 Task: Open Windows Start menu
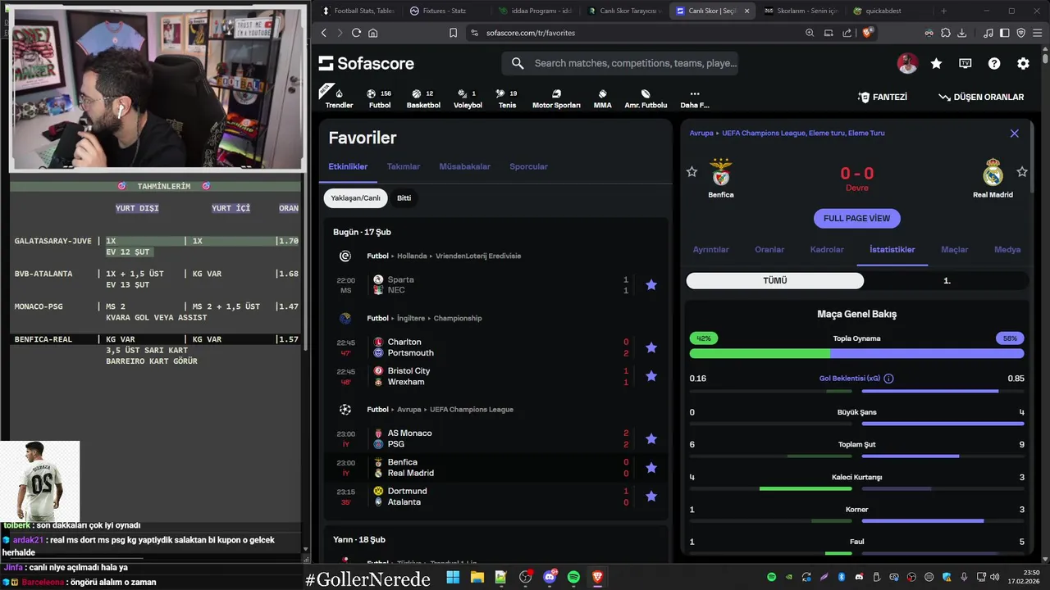[453, 578]
